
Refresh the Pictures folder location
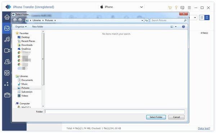coord(147,20)
